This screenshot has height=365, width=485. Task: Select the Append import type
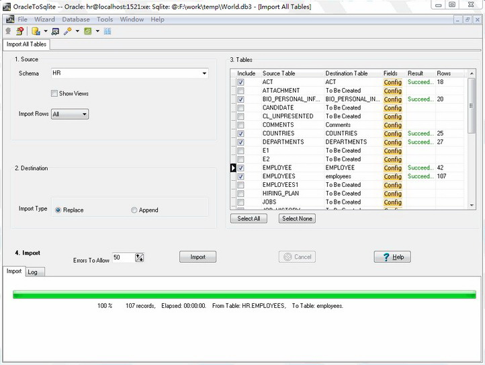[134, 210]
